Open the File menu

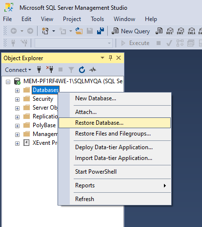7,19
